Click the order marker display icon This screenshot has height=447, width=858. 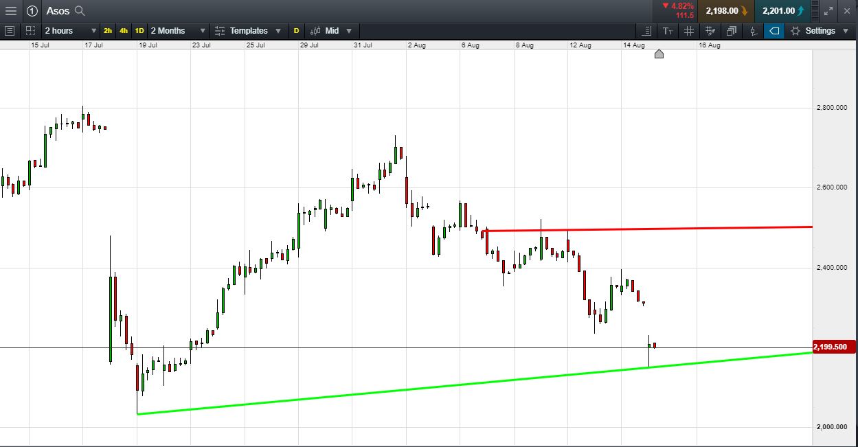[754, 31]
